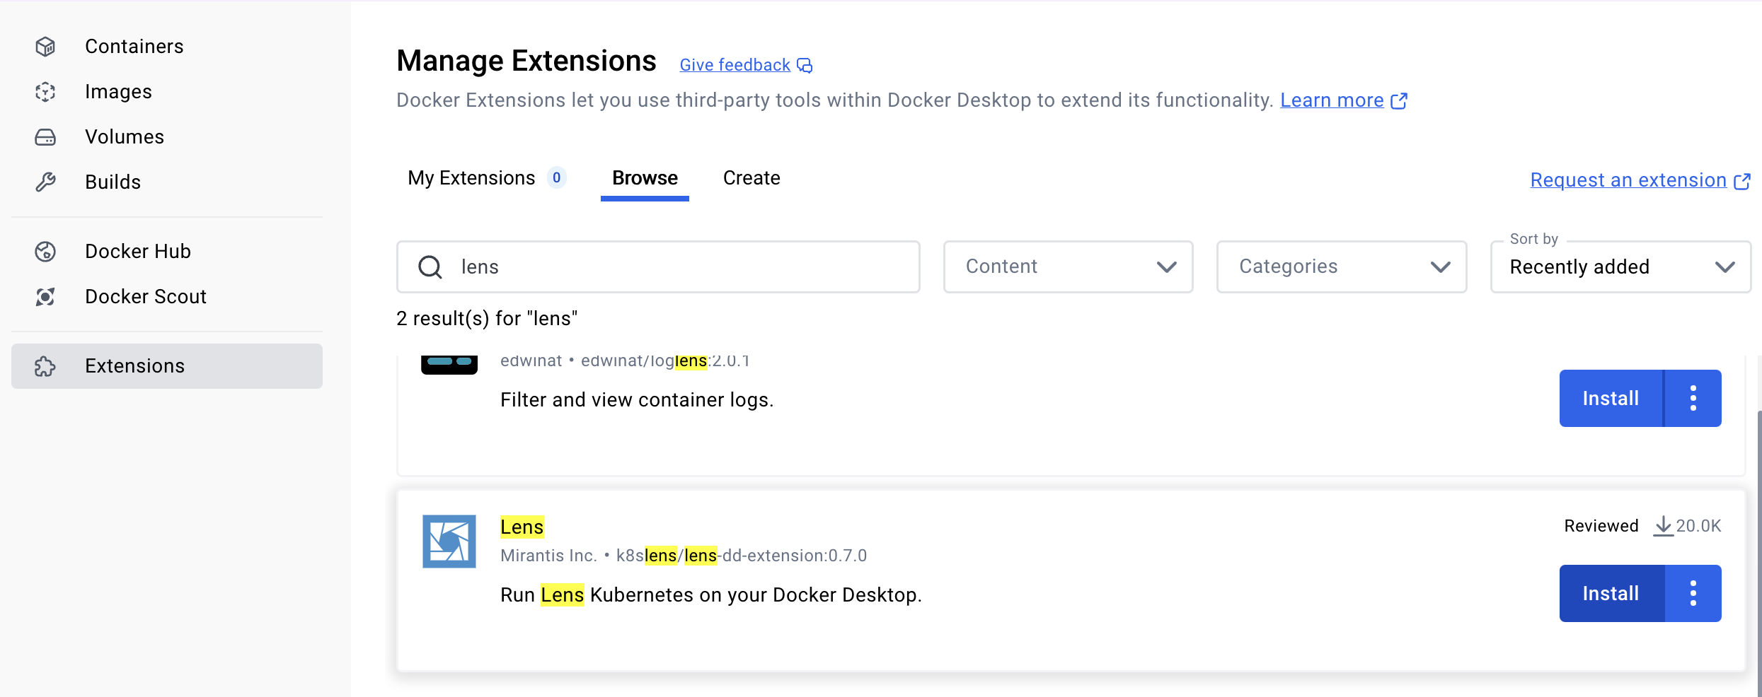Select the Docker Scout icon

point(45,297)
